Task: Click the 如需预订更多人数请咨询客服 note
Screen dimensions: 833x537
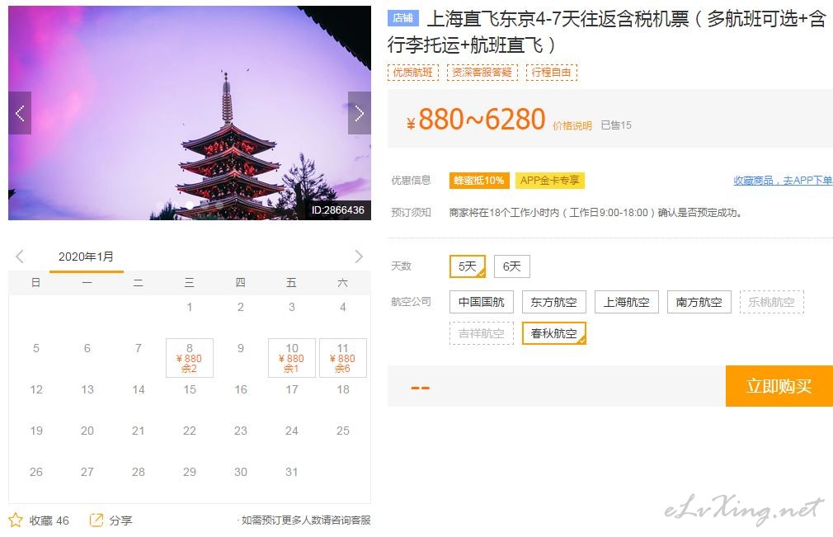Action: pos(304,521)
